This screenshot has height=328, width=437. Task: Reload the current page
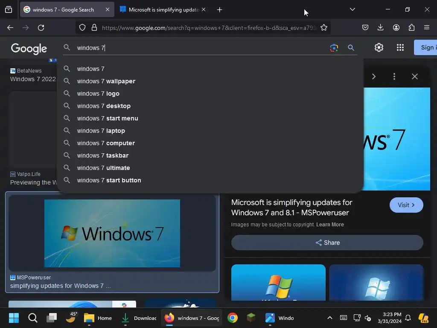point(41,28)
